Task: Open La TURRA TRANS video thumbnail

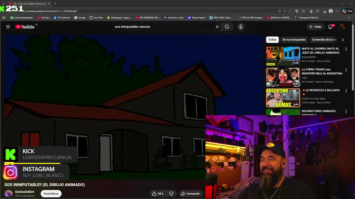Action: click(283, 77)
